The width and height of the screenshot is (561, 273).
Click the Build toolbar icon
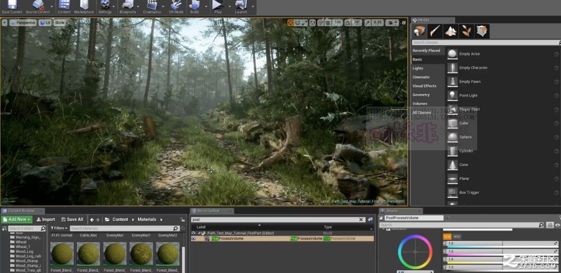(194, 5)
